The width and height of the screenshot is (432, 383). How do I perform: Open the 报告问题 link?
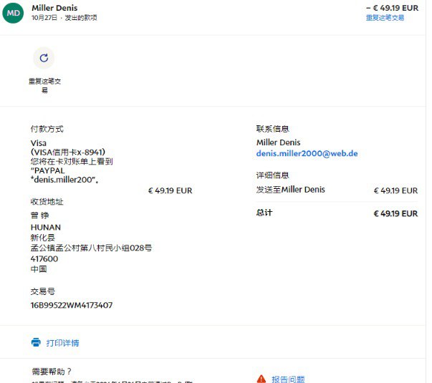click(x=288, y=379)
